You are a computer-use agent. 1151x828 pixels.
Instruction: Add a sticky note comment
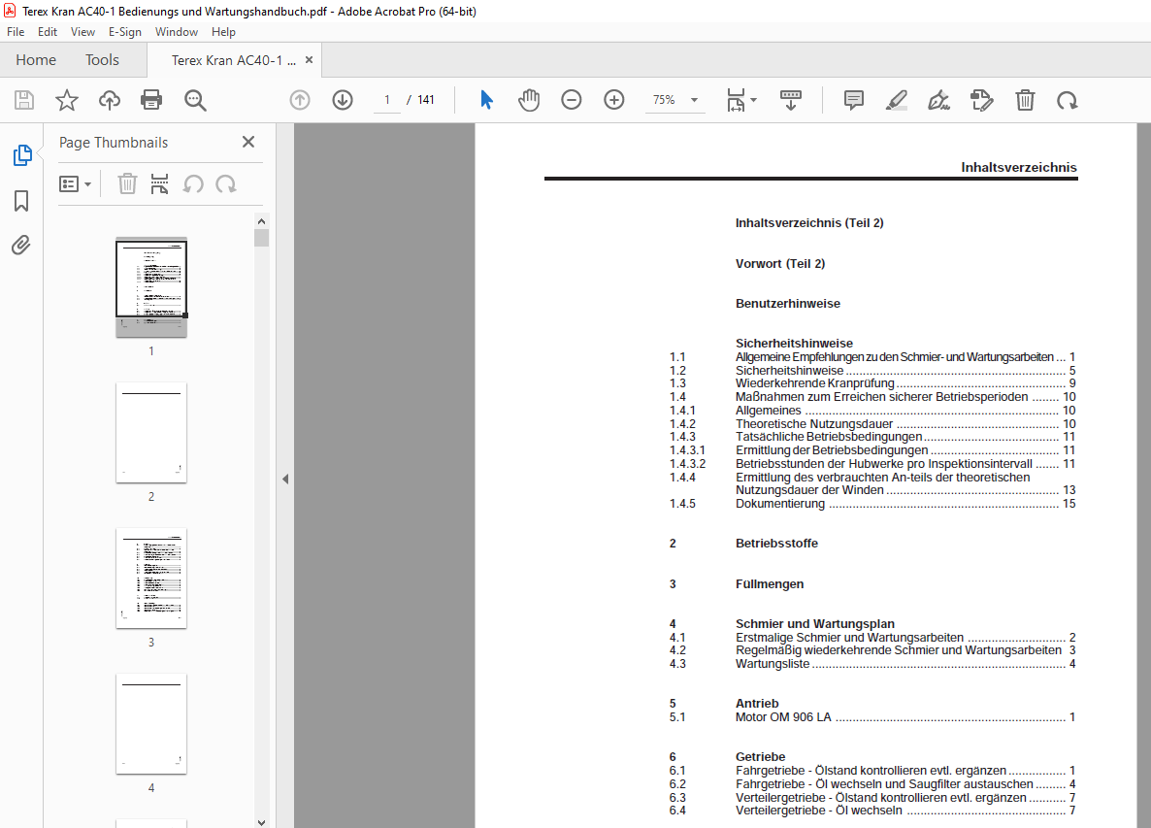pos(854,100)
